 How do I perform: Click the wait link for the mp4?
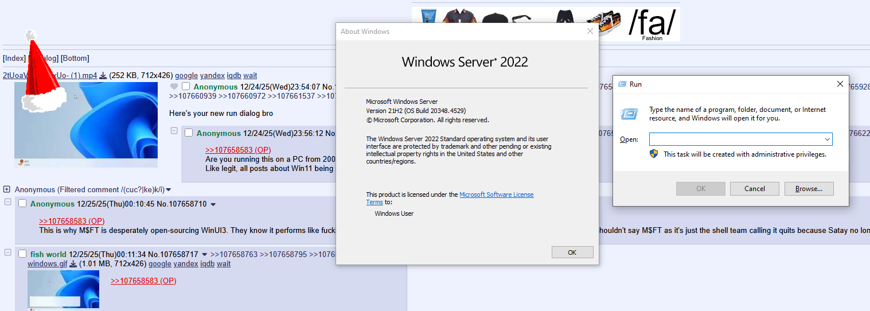[x=250, y=75]
